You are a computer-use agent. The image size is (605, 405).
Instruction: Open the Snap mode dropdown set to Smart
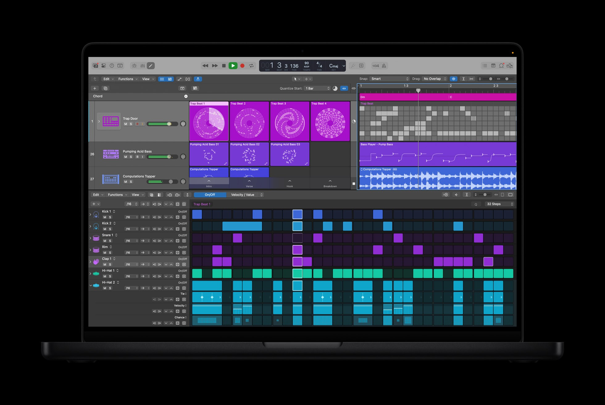389,79
